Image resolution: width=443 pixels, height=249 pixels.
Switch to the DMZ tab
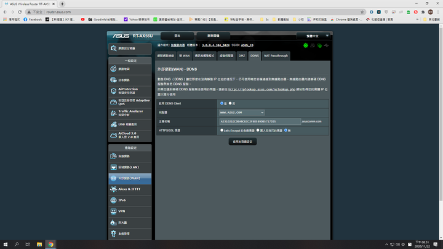[242, 56]
